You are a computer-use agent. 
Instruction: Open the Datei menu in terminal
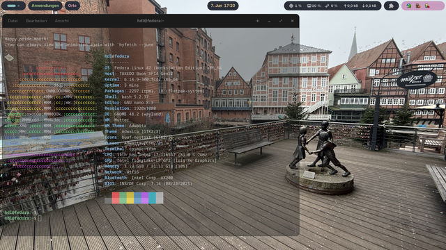(13, 21)
